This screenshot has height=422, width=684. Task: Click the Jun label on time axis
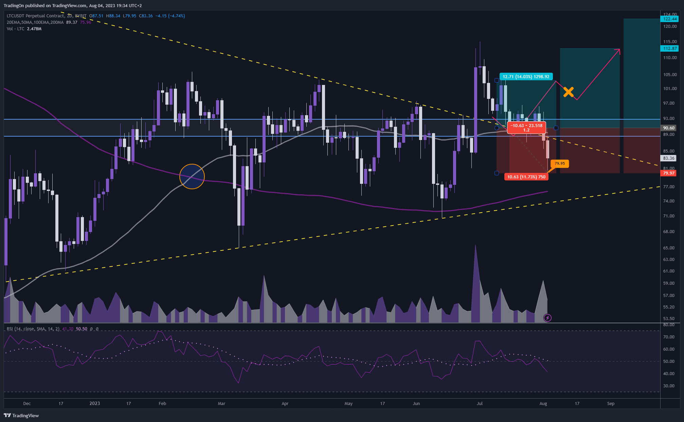pos(416,404)
